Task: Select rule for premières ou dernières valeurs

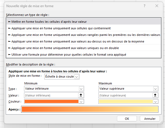Action: coord(82,35)
